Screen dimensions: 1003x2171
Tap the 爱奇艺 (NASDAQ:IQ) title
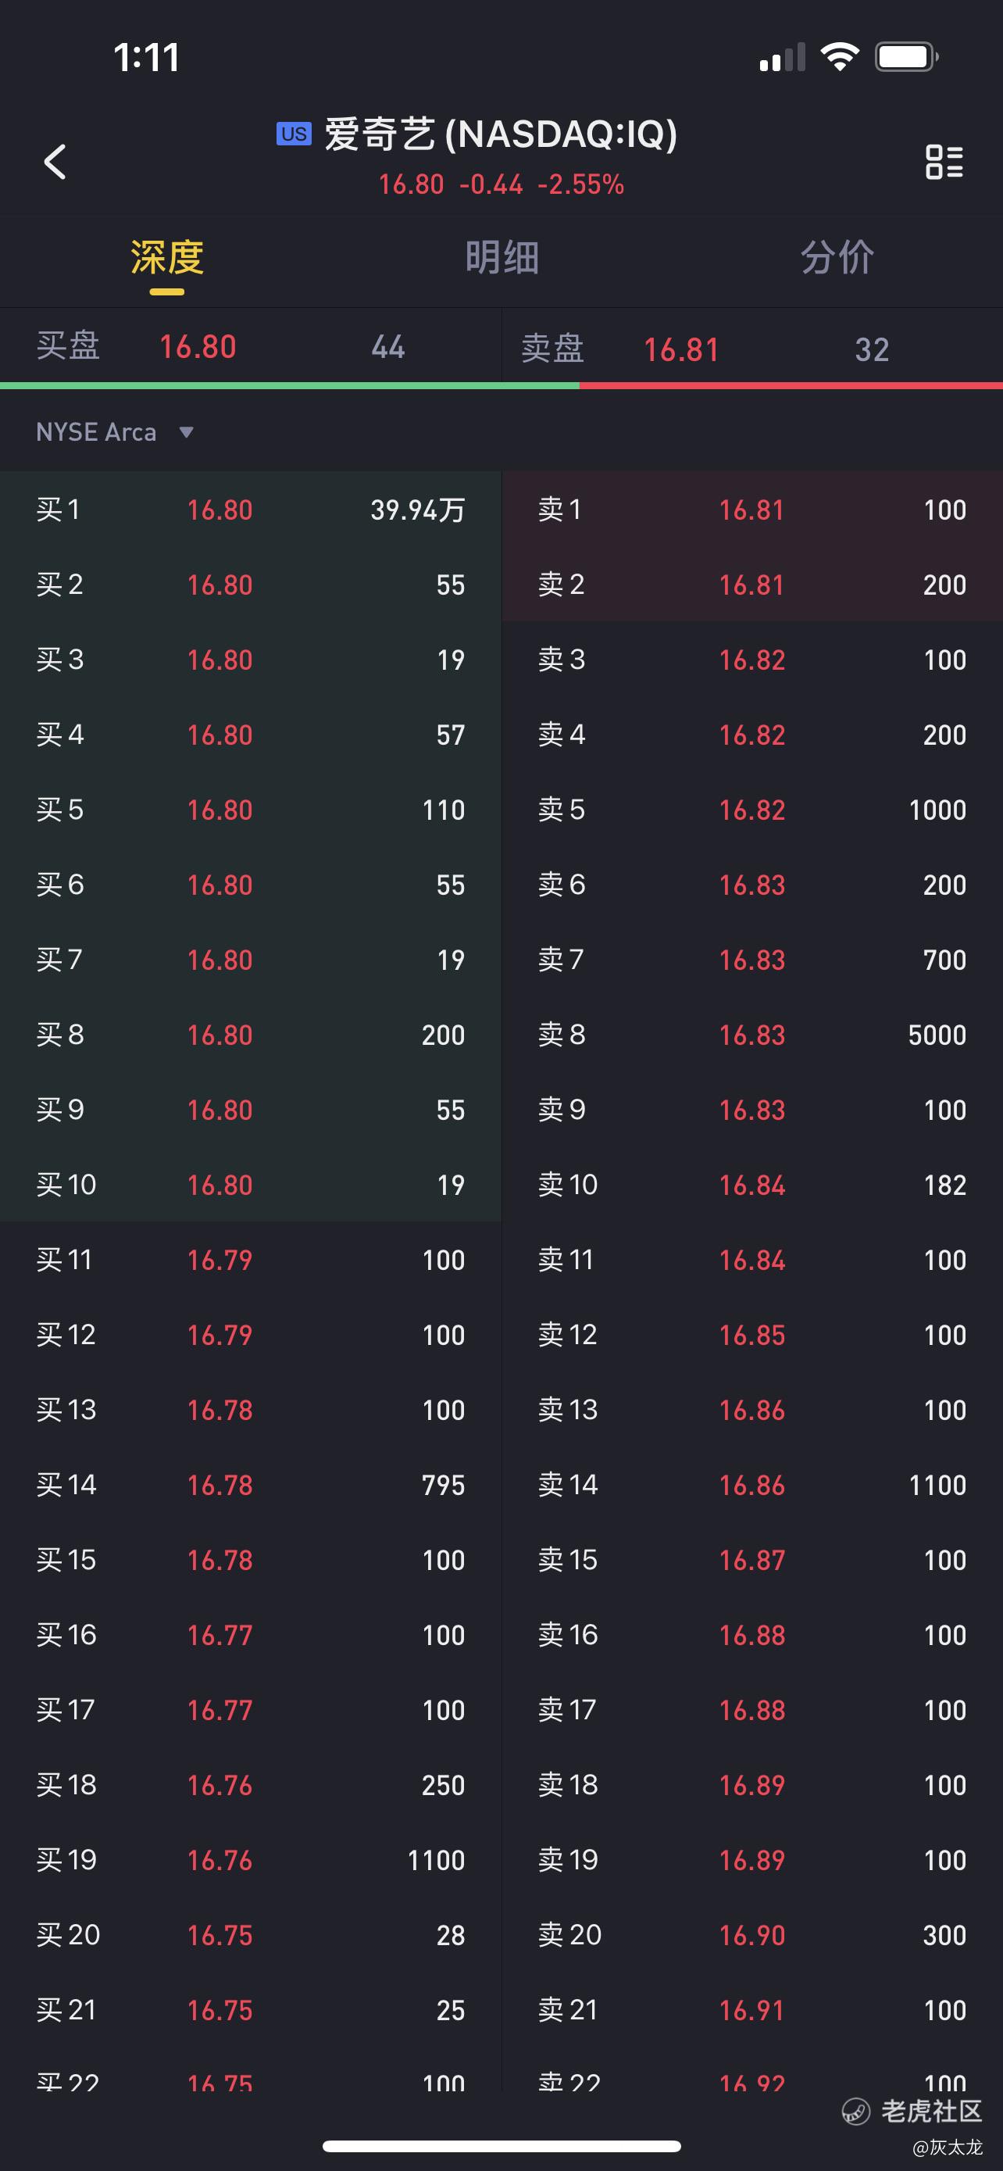[501, 134]
